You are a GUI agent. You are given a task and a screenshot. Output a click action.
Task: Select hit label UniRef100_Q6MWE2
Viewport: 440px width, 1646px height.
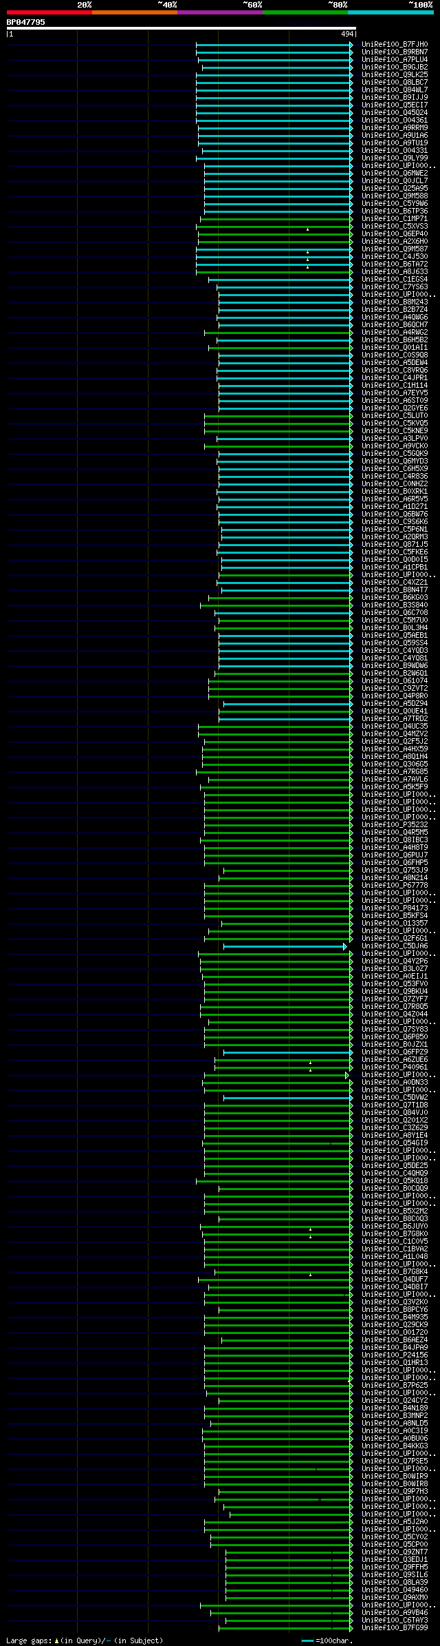[x=395, y=174]
